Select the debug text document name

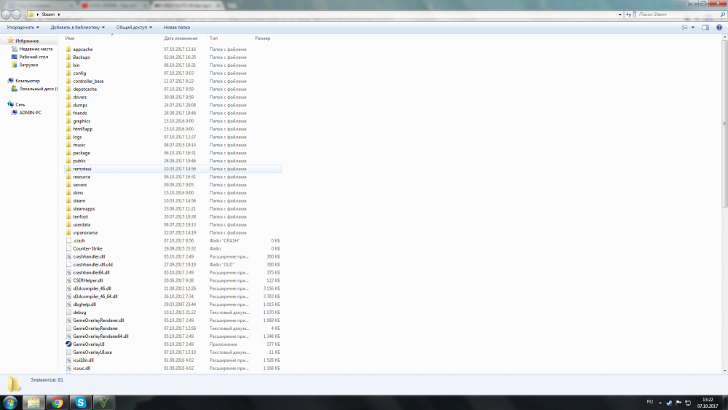point(79,312)
